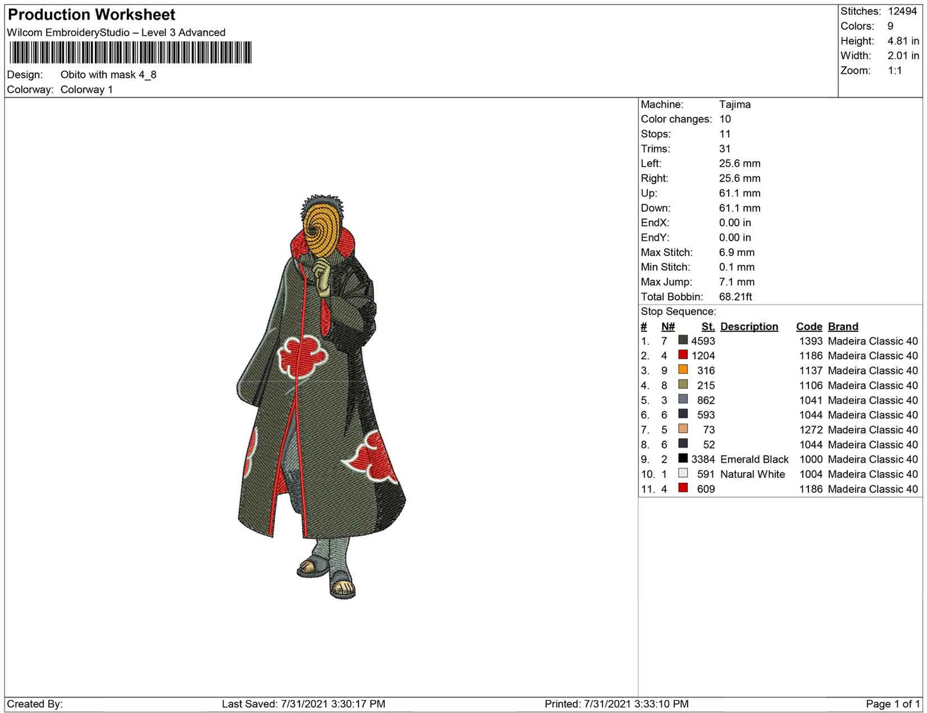Click the Obito embroidery design preview
This screenshot has width=927, height=713.
[x=321, y=397]
